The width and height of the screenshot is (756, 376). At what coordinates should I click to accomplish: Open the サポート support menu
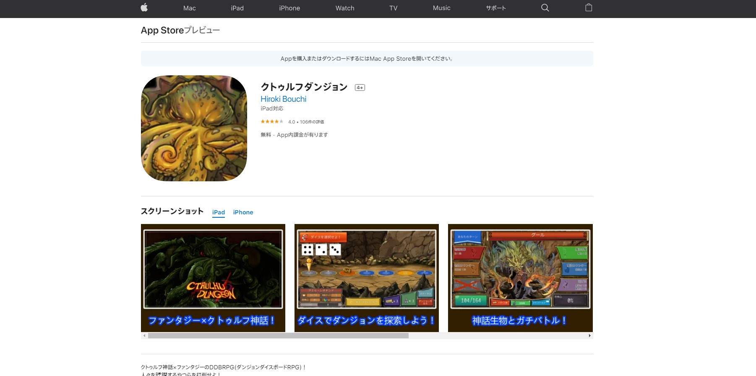[496, 8]
